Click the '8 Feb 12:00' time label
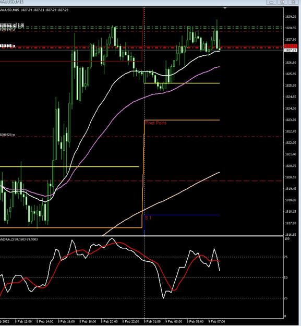301x326 pixels. point(23,321)
